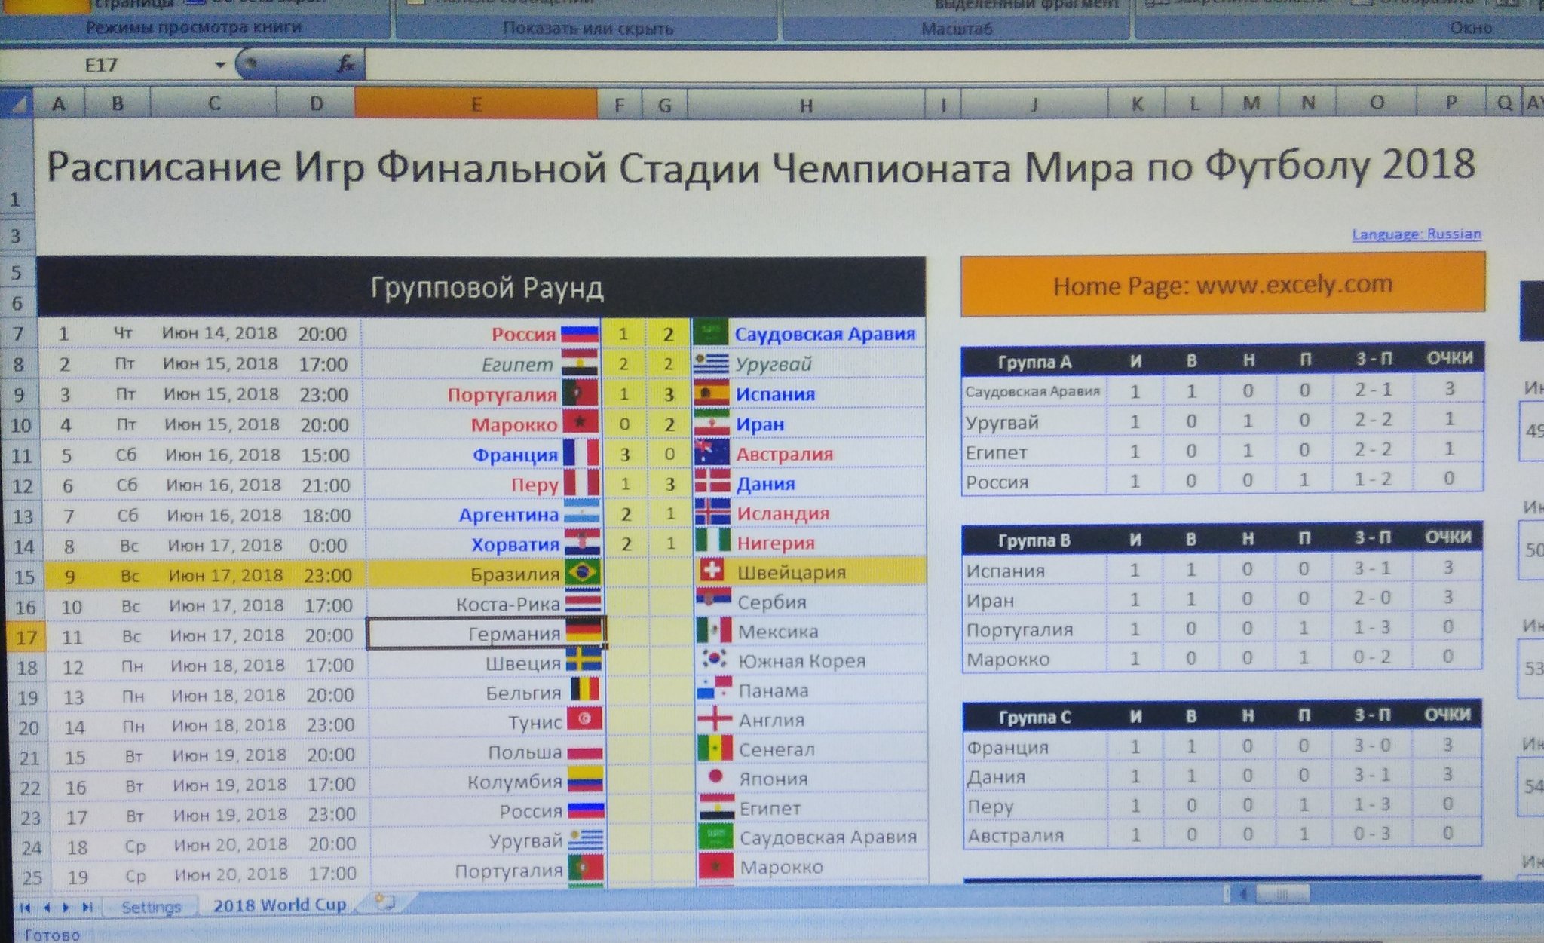
Task: Click the Belgium flag beside Бельгия
Action: tap(585, 690)
